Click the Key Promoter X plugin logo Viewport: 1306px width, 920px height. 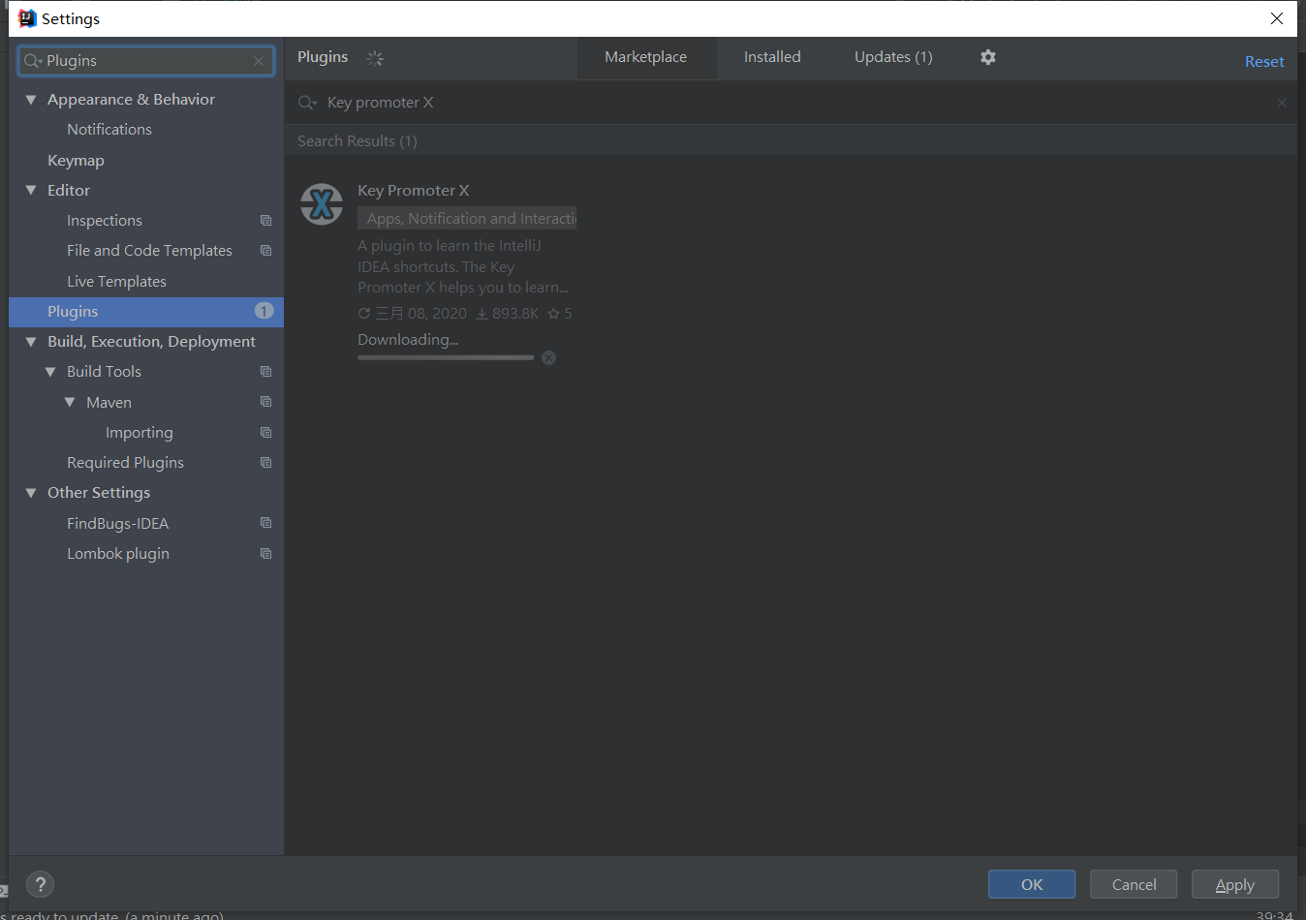[x=322, y=204]
